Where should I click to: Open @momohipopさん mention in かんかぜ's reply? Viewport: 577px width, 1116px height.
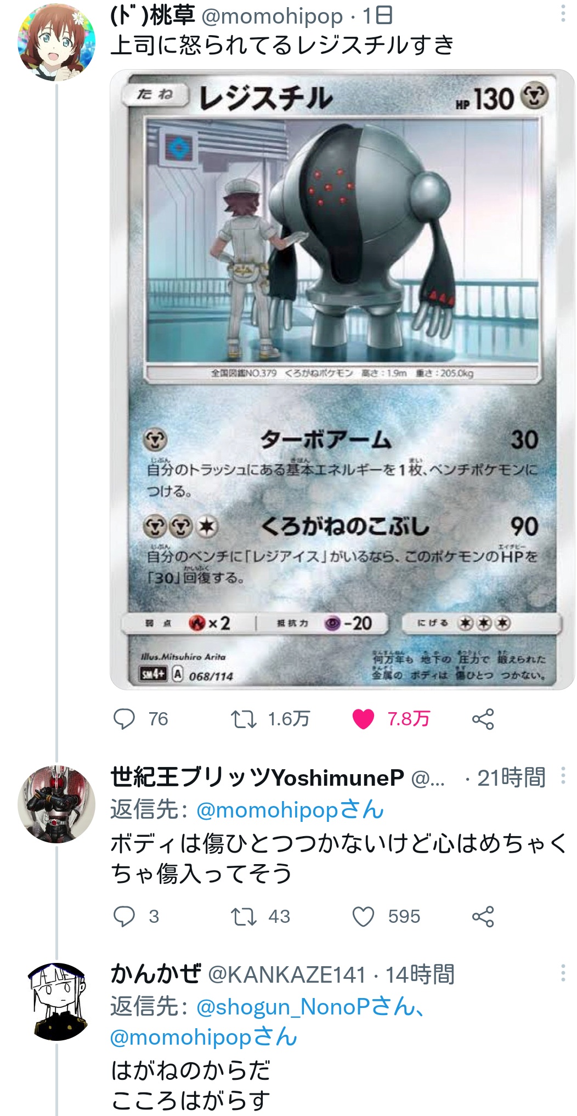tap(203, 1037)
